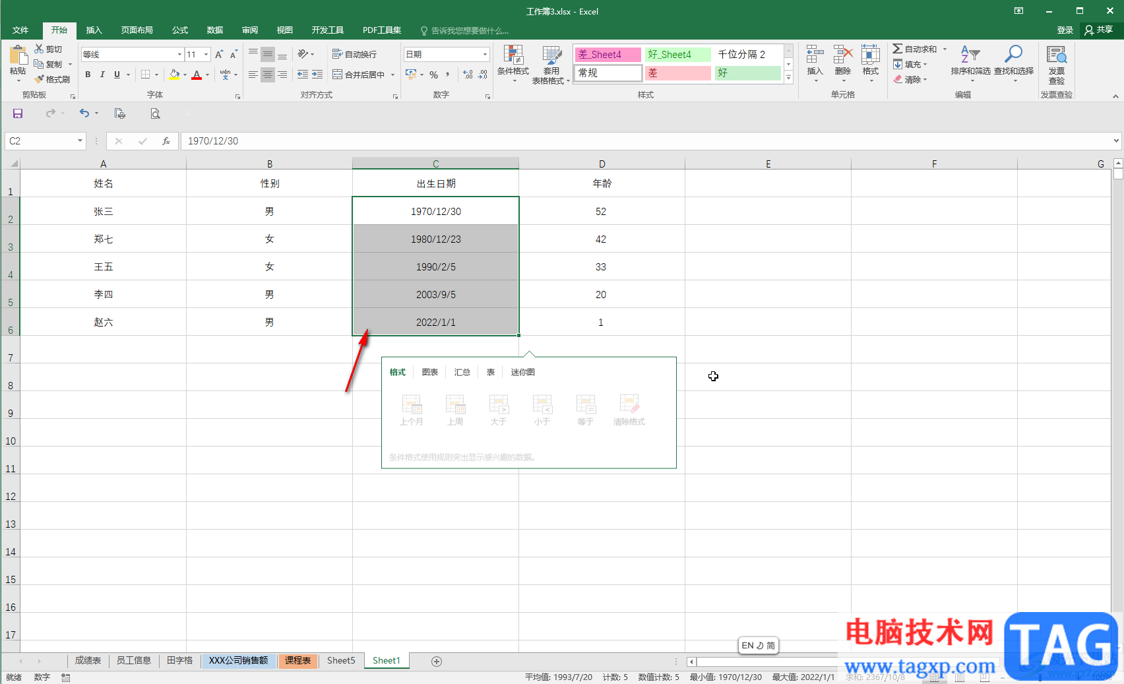Toggle Bold formatting
1124x684 pixels.
88,75
